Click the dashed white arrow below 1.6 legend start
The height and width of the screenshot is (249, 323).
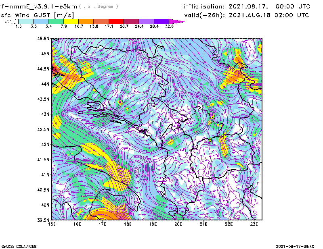pyautogui.click(x=12, y=21)
